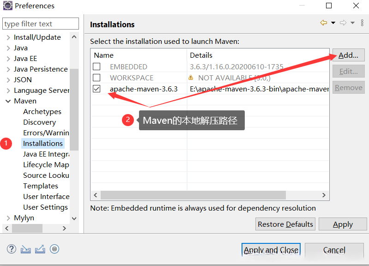This screenshot has width=369, height=266.
Task: Click the tree horizontal scrollbar thumb
Action: point(27,228)
